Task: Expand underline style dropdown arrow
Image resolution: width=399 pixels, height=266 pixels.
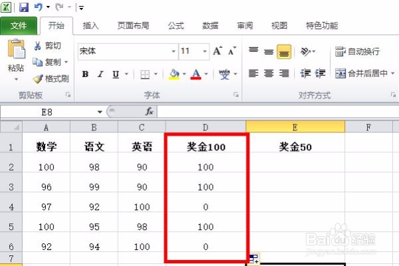Action: coord(126,74)
